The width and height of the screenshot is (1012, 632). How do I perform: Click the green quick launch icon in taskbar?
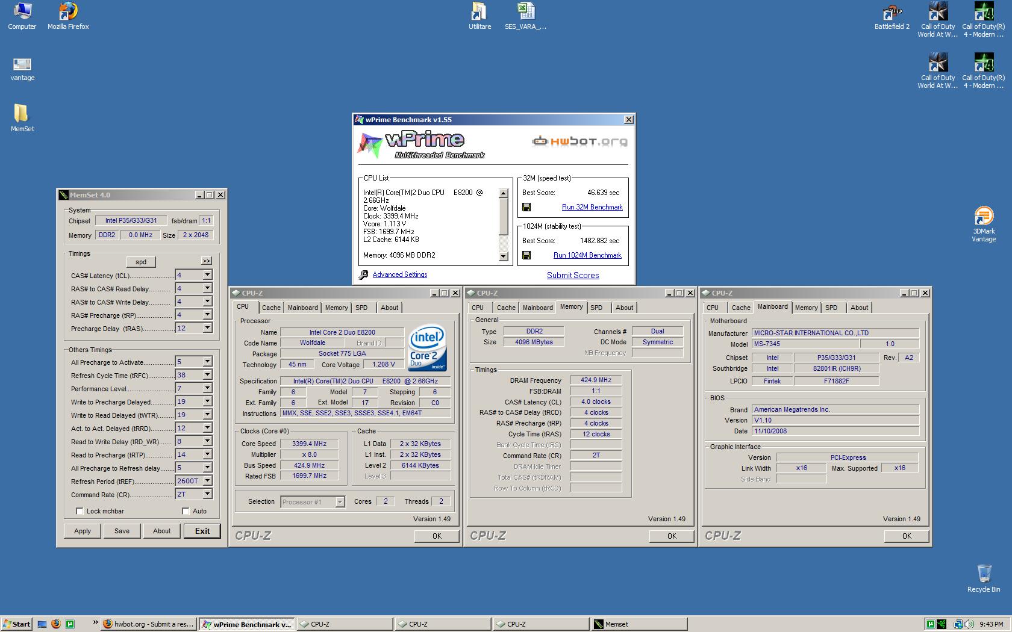70,624
